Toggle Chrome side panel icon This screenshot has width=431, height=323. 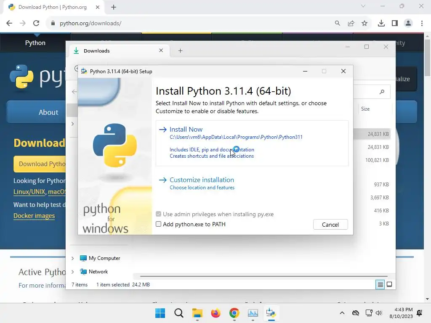click(395, 24)
